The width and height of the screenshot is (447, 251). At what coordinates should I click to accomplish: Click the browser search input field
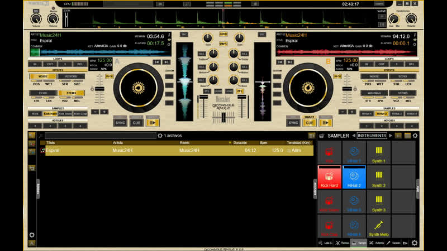point(101,136)
